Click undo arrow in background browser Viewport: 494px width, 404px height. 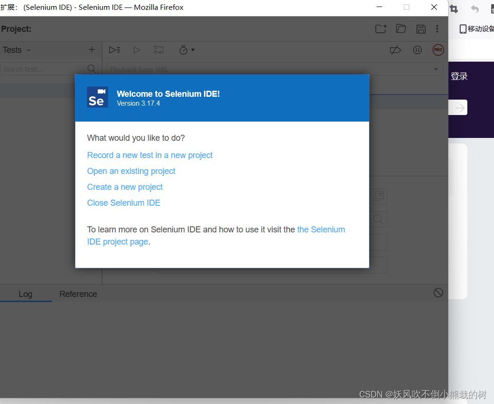(x=475, y=9)
